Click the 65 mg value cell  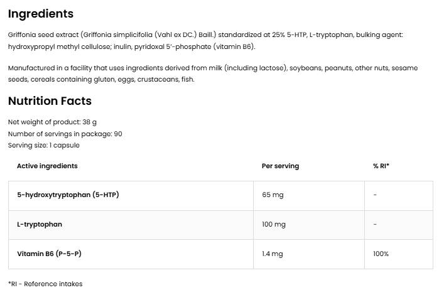273,195
